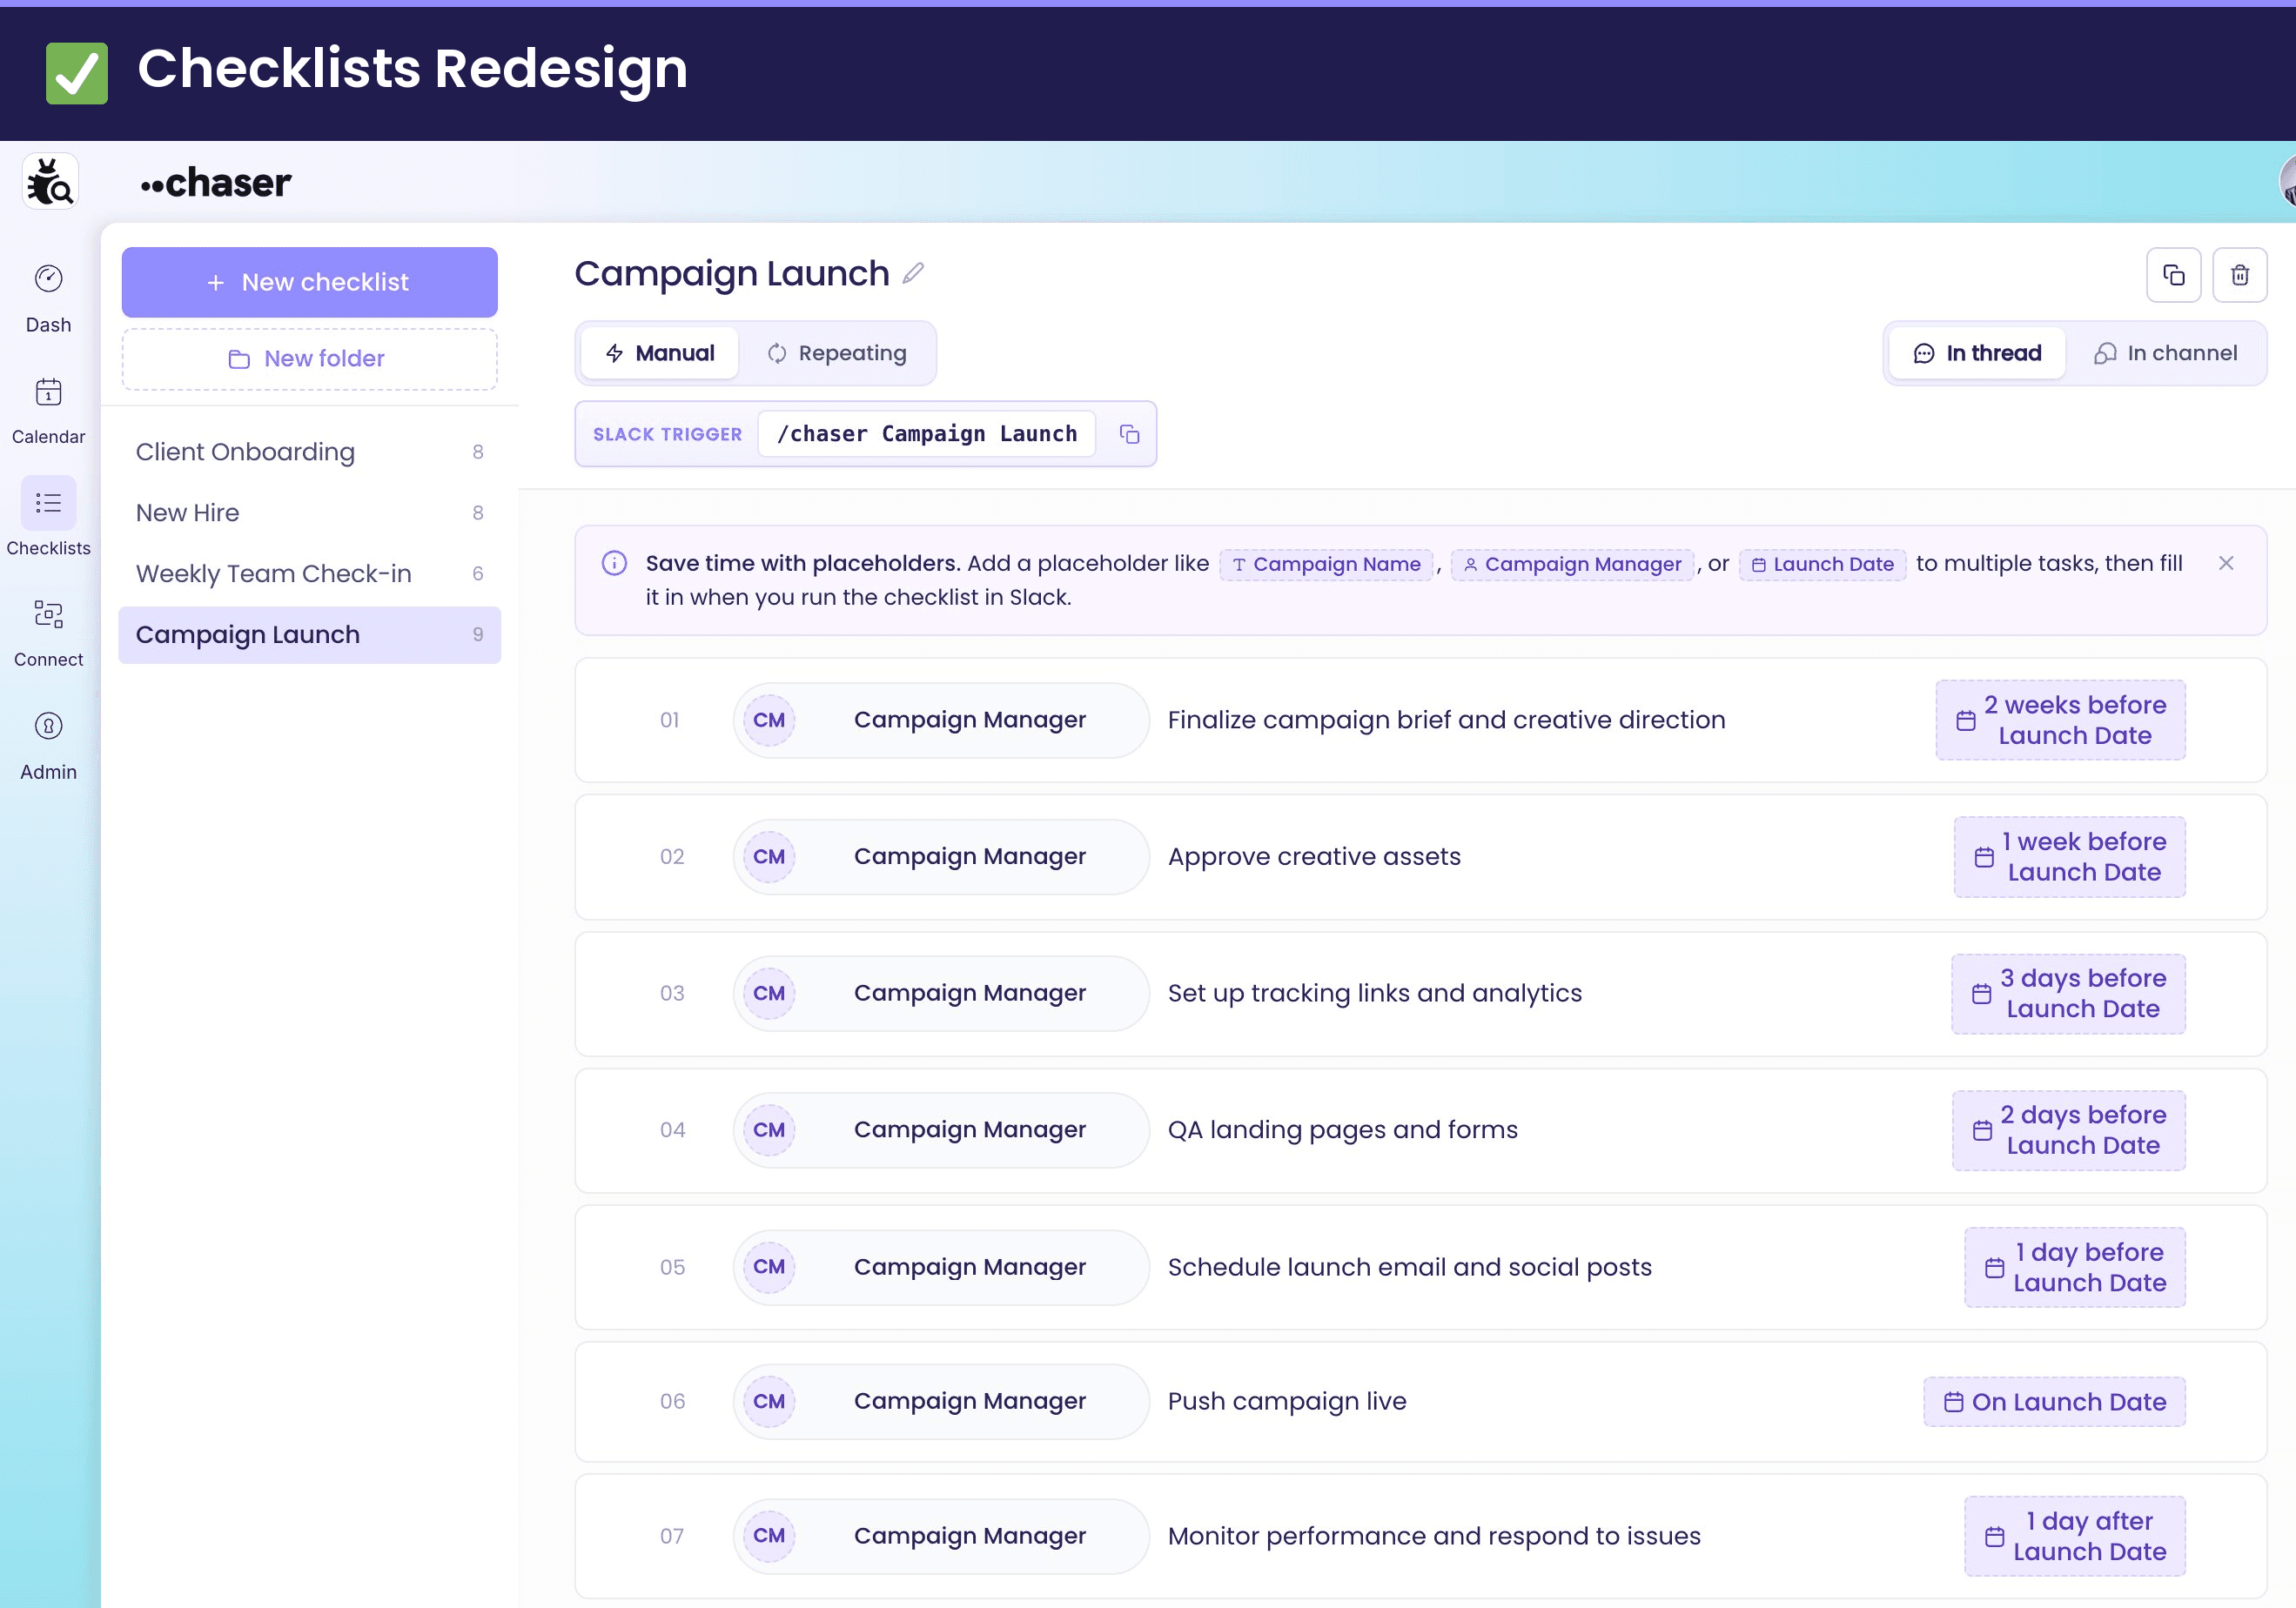This screenshot has width=2296, height=1608.
Task: Click CM avatar on task 06
Action: click(769, 1401)
